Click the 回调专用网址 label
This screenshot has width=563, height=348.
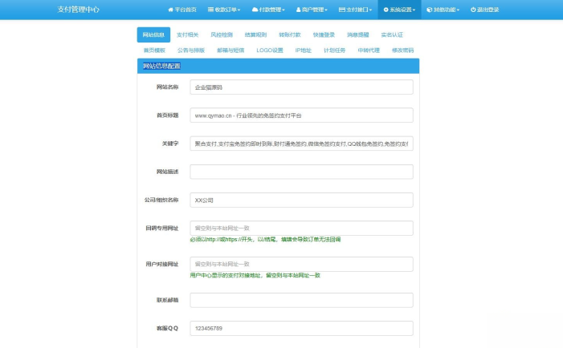pyautogui.click(x=162, y=228)
